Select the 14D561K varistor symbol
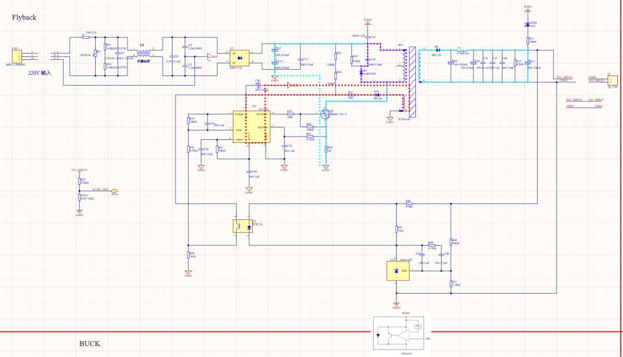The image size is (623, 357). click(96, 56)
